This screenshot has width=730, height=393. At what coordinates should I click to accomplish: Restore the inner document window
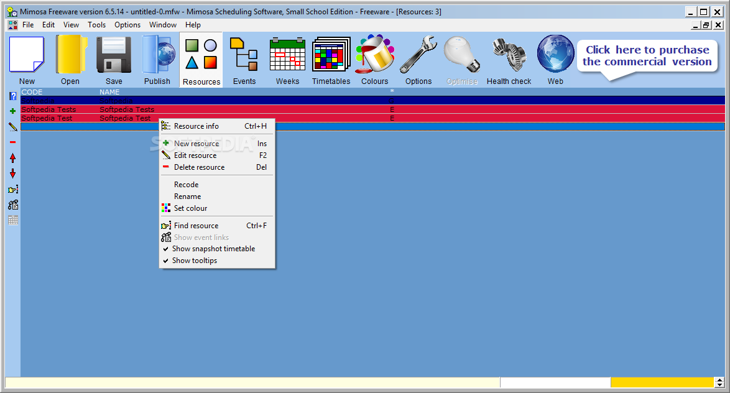click(707, 25)
